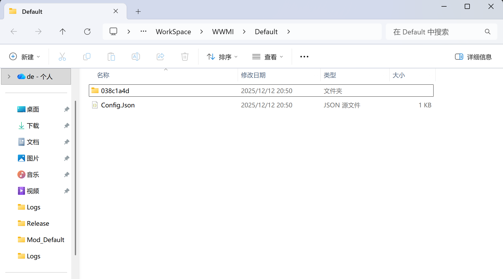
Task: Open the 查看 view dropdown
Action: coord(268,57)
